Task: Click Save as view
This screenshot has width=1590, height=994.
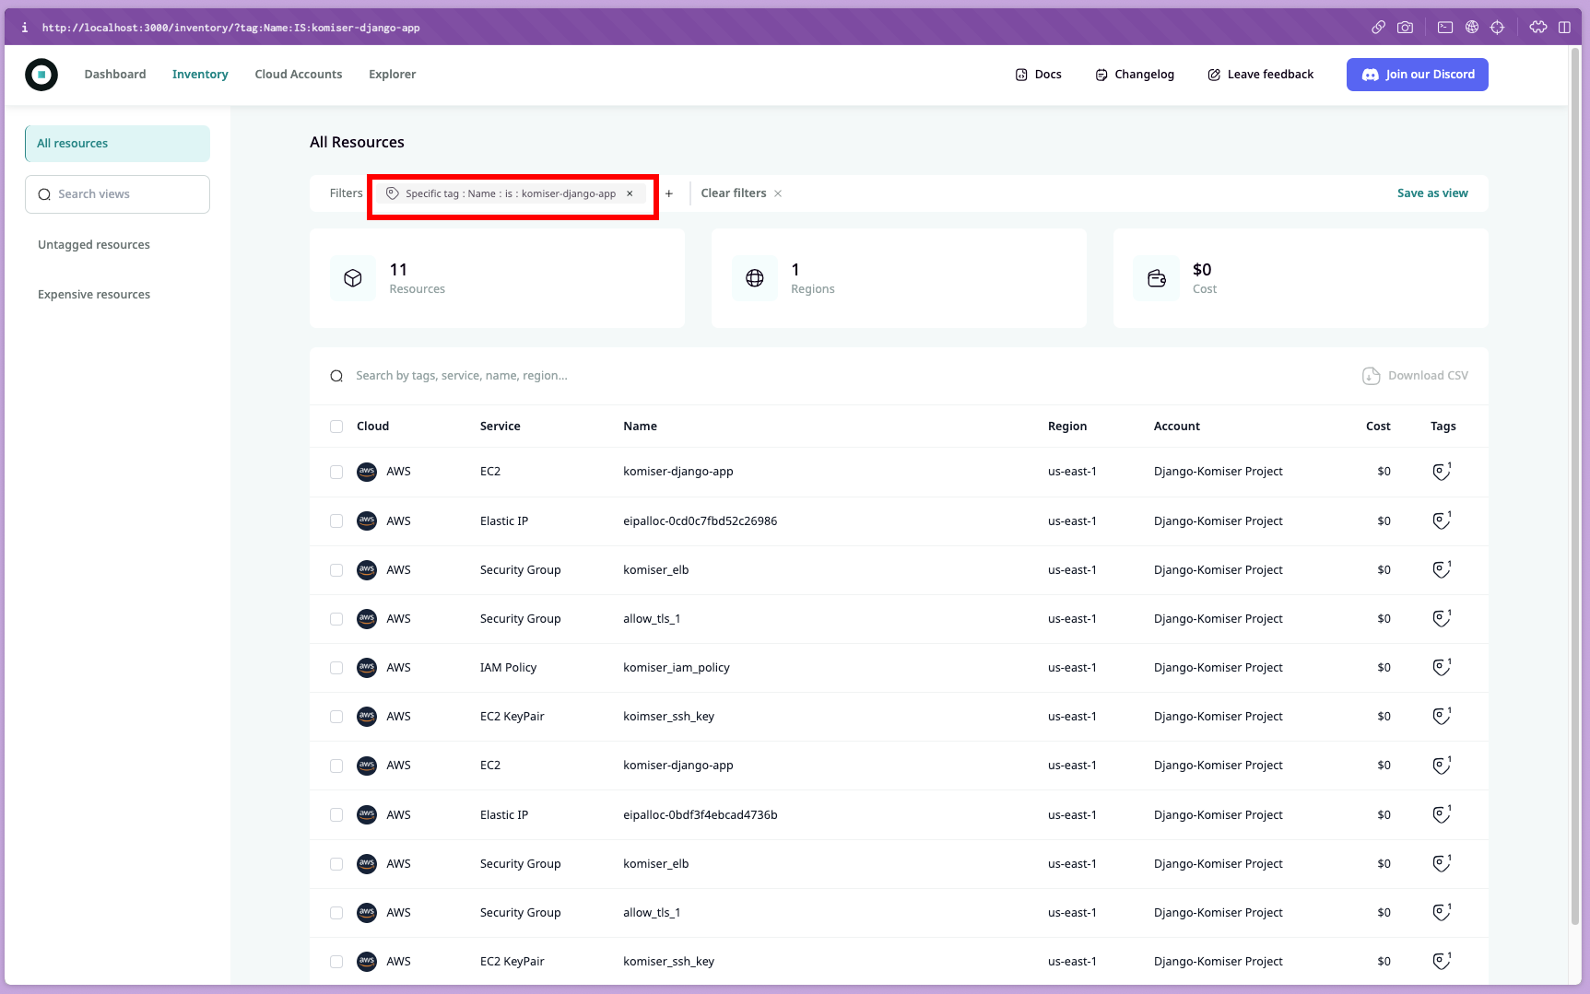Action: click(1432, 193)
